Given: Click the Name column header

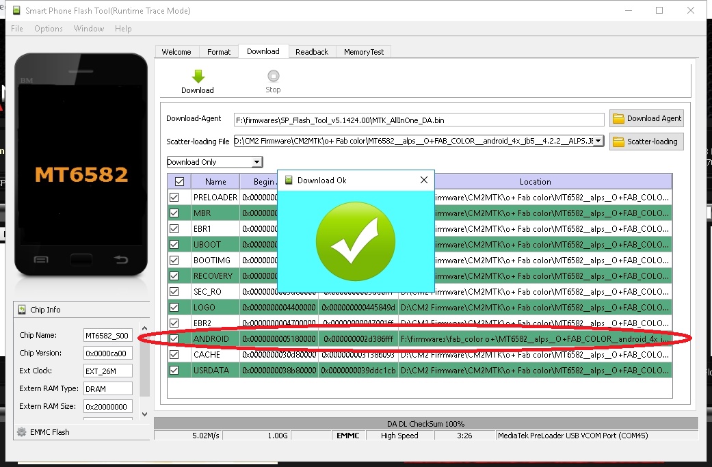Looking at the screenshot, I should [215, 182].
